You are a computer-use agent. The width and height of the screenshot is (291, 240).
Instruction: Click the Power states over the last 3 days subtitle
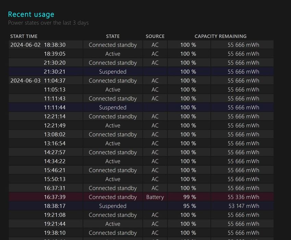pyautogui.click(x=48, y=23)
